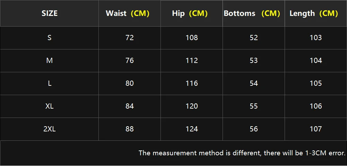This screenshot has height=166, width=347.
Task: Click the Length (CM) column header
Action: coord(314,13)
